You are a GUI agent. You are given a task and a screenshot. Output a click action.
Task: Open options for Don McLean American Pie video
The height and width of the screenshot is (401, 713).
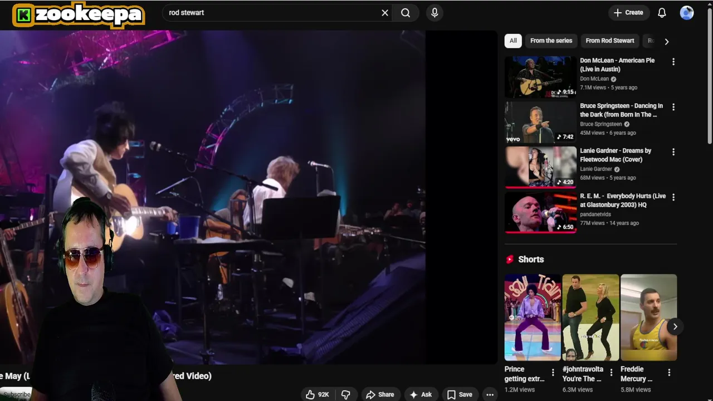click(x=673, y=62)
